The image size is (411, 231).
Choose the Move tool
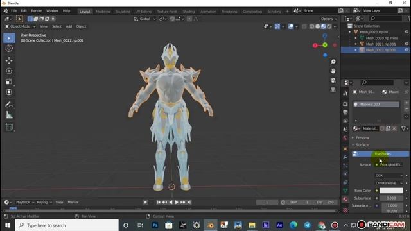click(9, 60)
